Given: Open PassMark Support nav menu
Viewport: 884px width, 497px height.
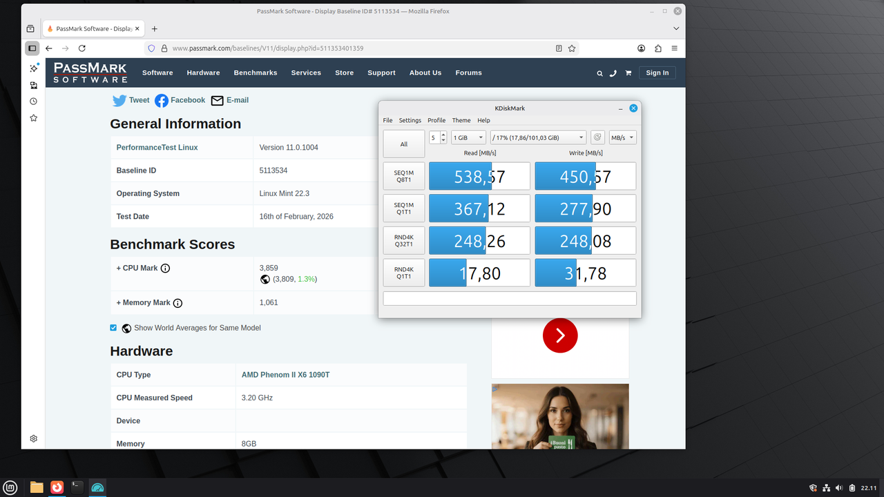Looking at the screenshot, I should point(381,73).
